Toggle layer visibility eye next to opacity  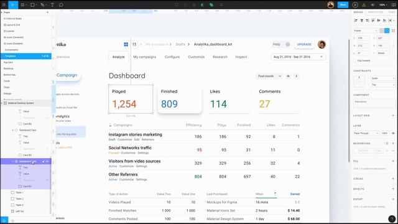pyautogui.click(x=393, y=133)
